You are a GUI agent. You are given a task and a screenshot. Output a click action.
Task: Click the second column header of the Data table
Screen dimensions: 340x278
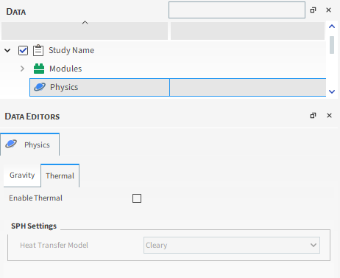pyautogui.click(x=247, y=31)
